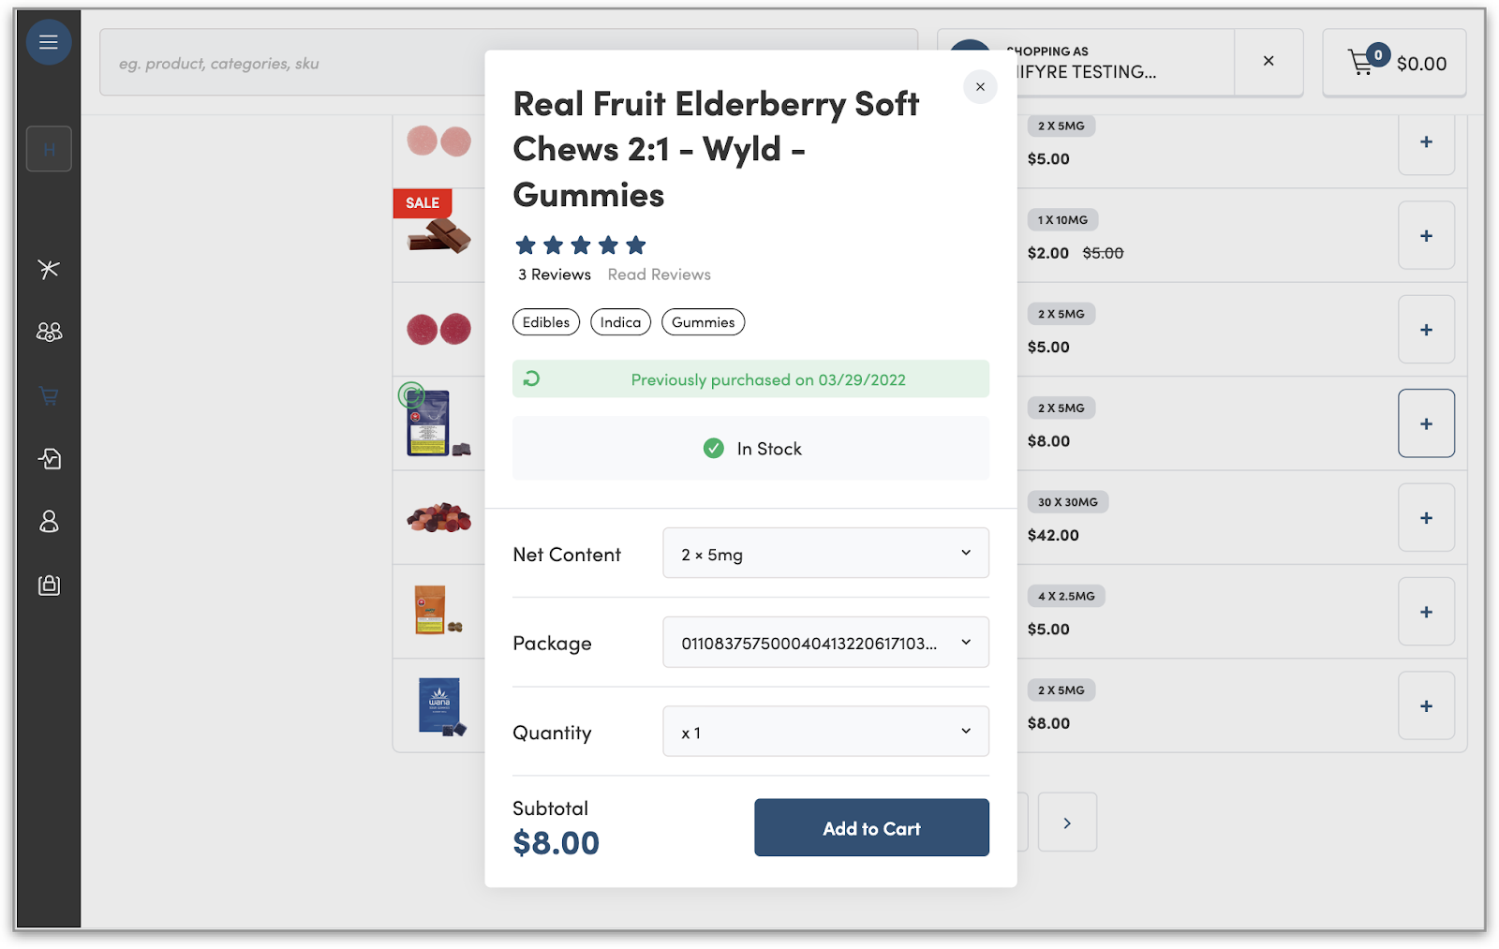
Task: Open the cart showing $0.00
Action: pos(1394,63)
